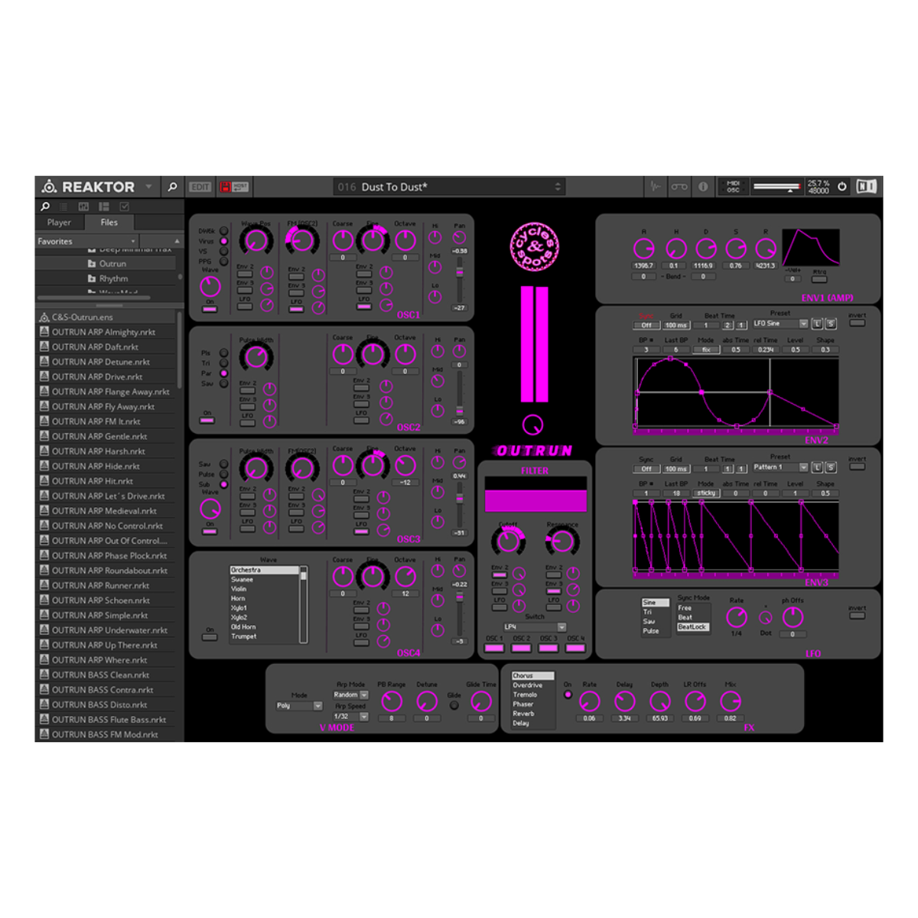Toggle the filter OSC 1 routing button

[494, 649]
